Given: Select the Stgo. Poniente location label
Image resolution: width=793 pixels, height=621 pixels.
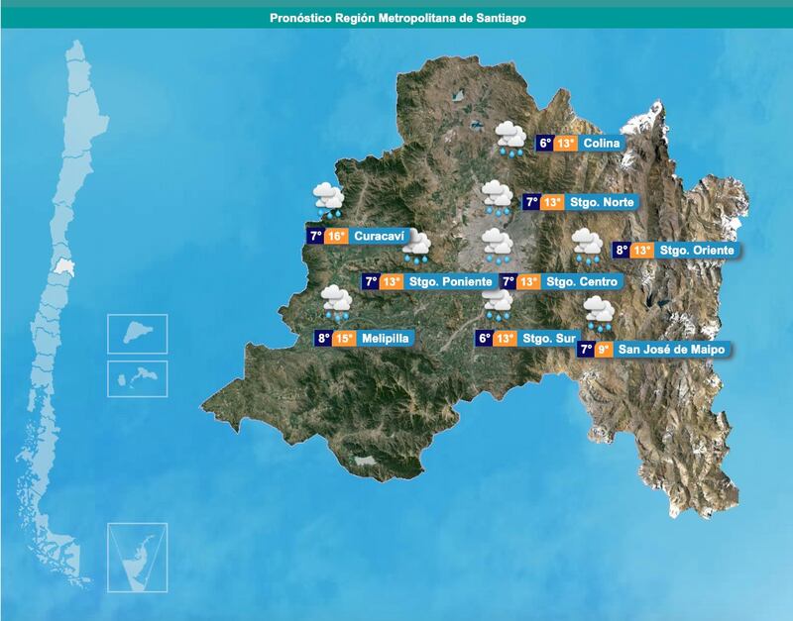Looking at the screenshot, I should point(450,281).
